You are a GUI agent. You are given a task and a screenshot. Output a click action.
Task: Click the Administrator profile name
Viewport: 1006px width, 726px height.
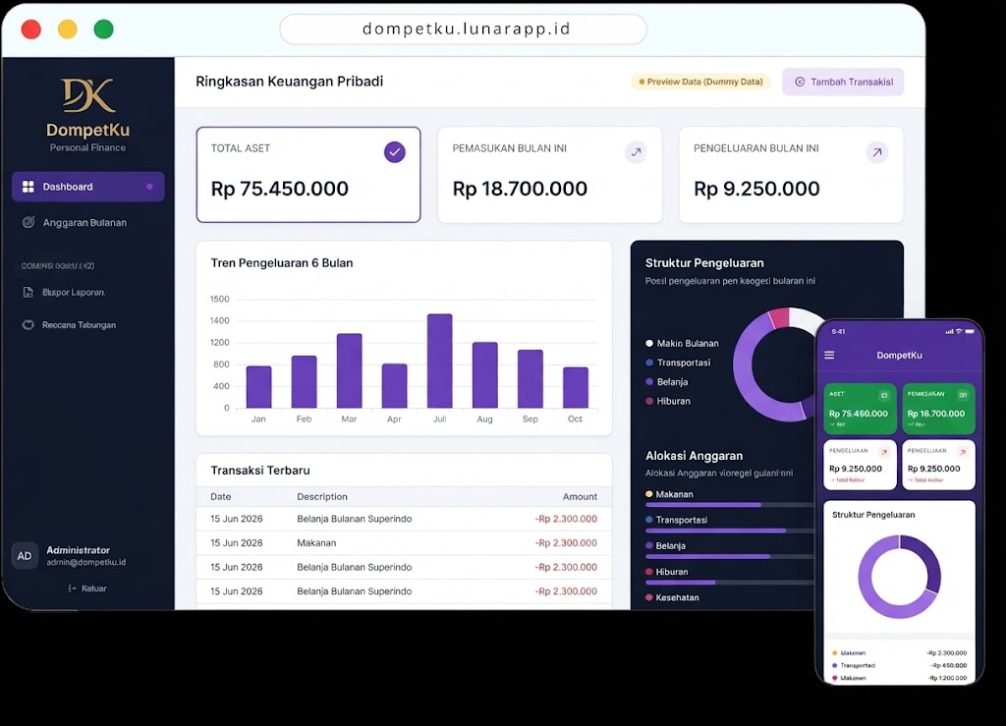[79, 550]
